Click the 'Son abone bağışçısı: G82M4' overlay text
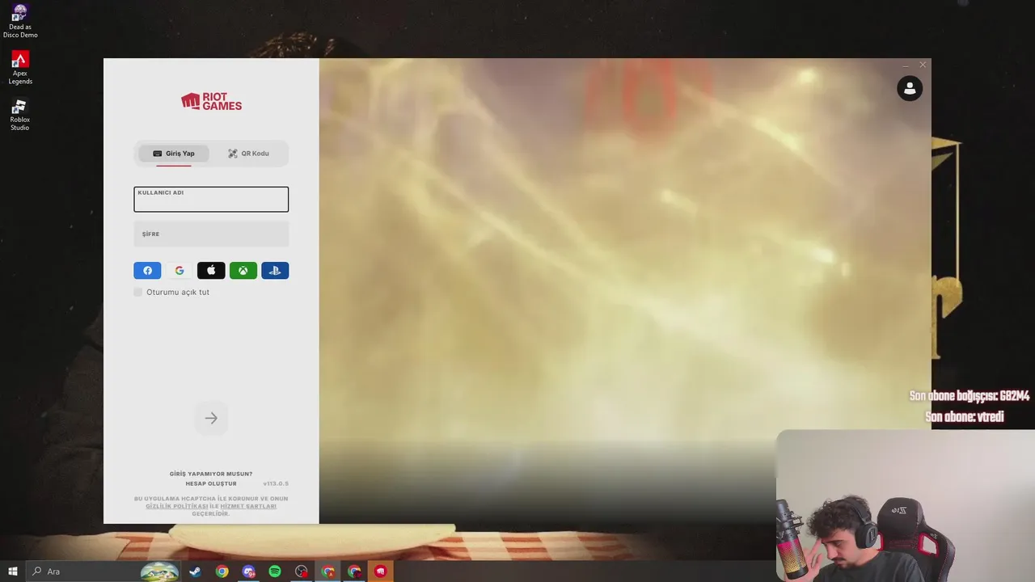The height and width of the screenshot is (582, 1035). coord(970,396)
